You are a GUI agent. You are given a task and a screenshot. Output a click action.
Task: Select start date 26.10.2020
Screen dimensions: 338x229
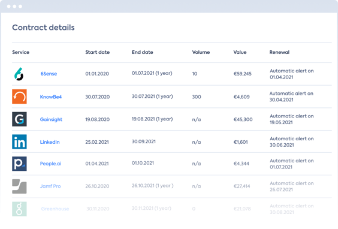click(97, 186)
